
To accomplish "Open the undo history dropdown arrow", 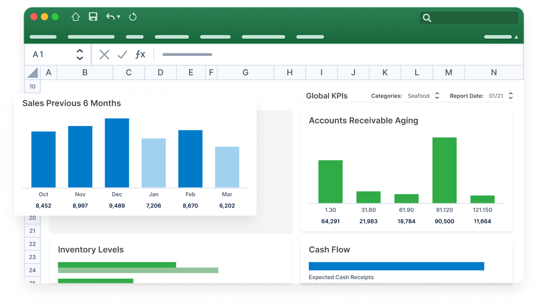I will pyautogui.click(x=119, y=17).
